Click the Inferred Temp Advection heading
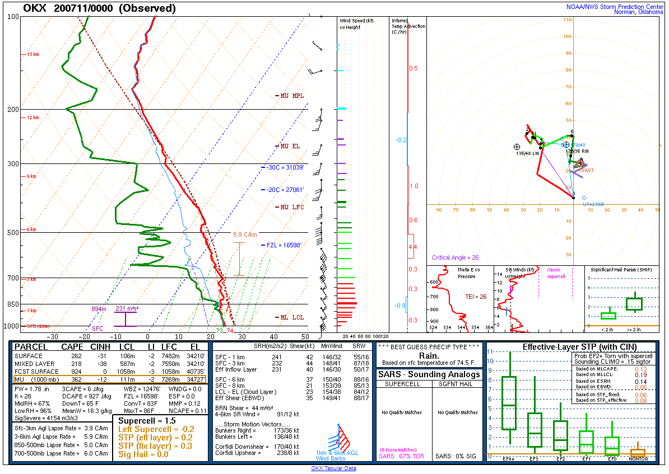The height and width of the screenshot is (474, 669). tap(408, 26)
